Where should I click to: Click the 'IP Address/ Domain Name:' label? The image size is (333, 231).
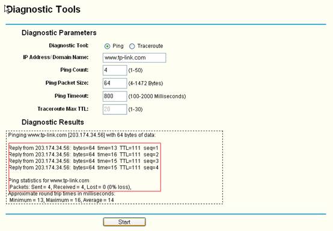[56, 57]
